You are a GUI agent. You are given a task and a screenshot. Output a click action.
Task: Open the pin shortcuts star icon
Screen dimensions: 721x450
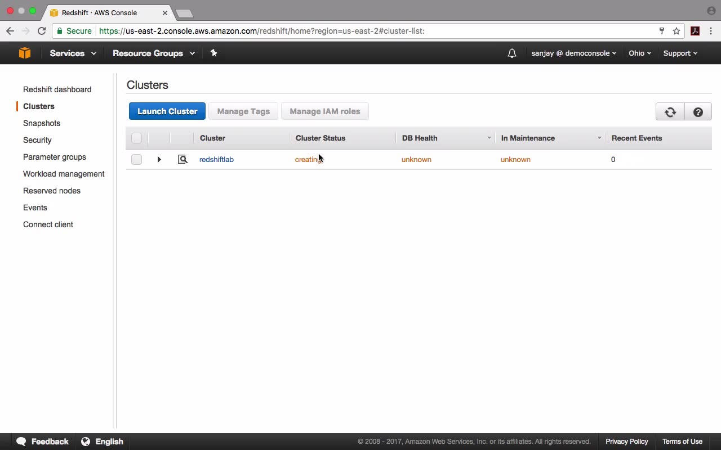[x=213, y=53]
